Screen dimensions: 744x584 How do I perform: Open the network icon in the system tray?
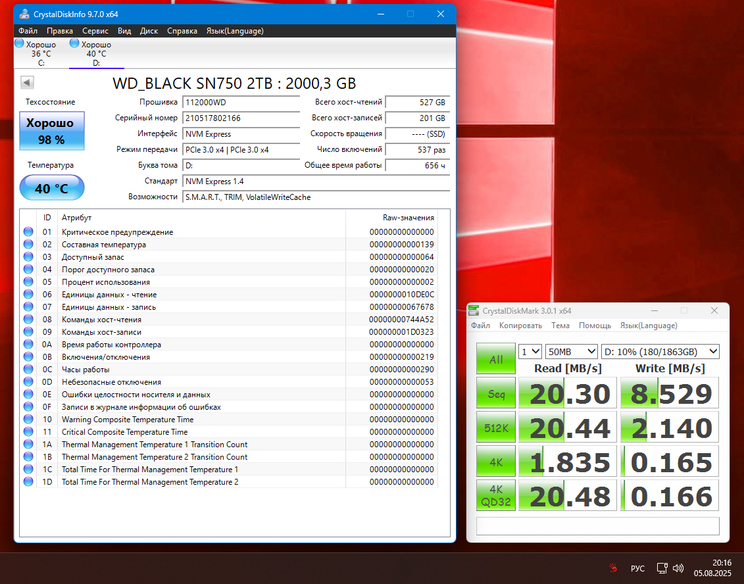point(662,568)
